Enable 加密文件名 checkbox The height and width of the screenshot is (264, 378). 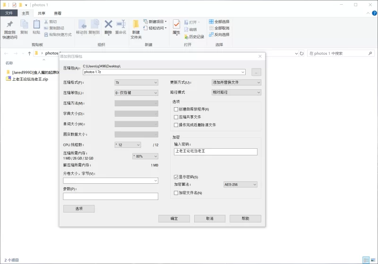point(176,193)
